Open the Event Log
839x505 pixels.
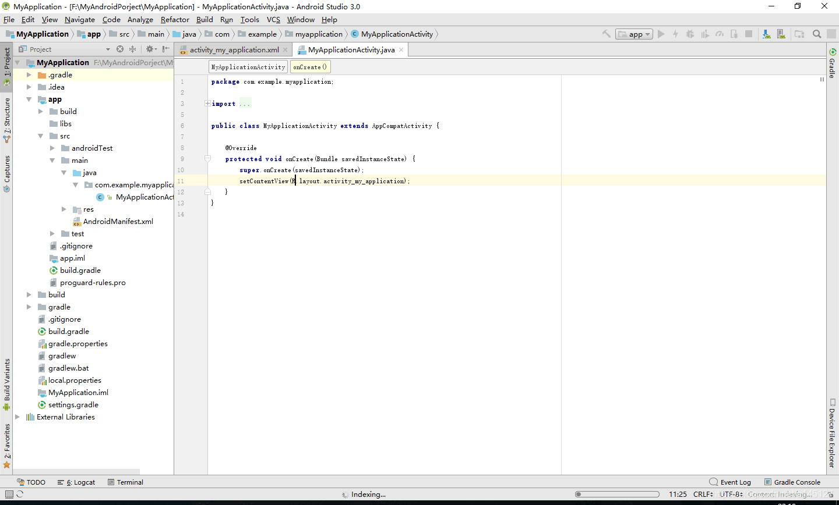coord(730,482)
